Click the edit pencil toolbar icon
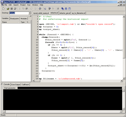This screenshot has width=126, height=117. click(x=58, y=9)
